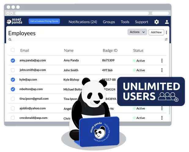Screen dimensions: 189x152
Task: Click the Asset Panda logo
Action: coord(14,21)
